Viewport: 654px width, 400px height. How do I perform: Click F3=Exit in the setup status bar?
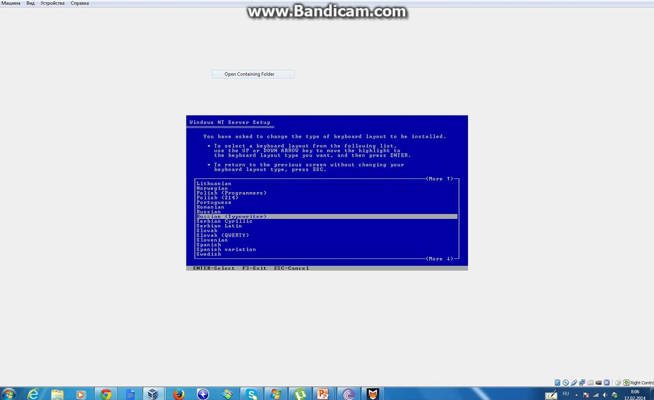click(x=254, y=268)
